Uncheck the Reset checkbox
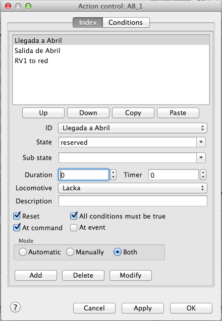 (x=17, y=216)
